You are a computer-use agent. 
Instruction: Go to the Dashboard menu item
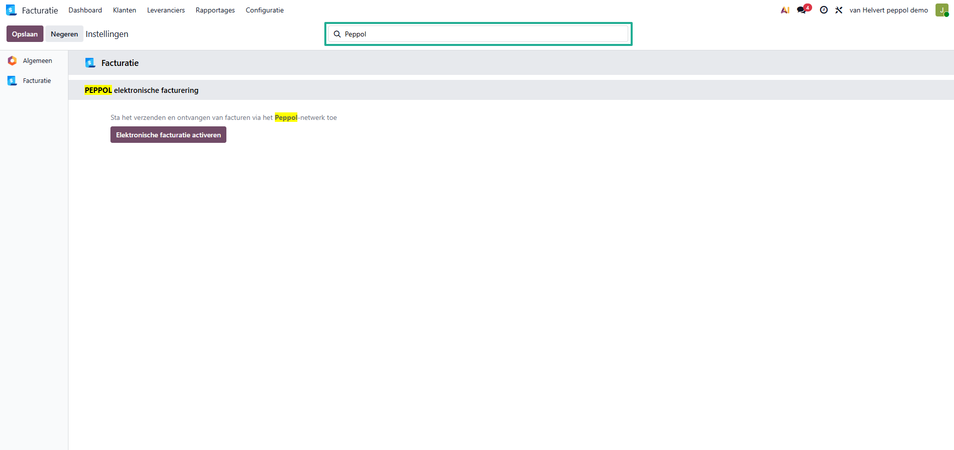click(85, 10)
